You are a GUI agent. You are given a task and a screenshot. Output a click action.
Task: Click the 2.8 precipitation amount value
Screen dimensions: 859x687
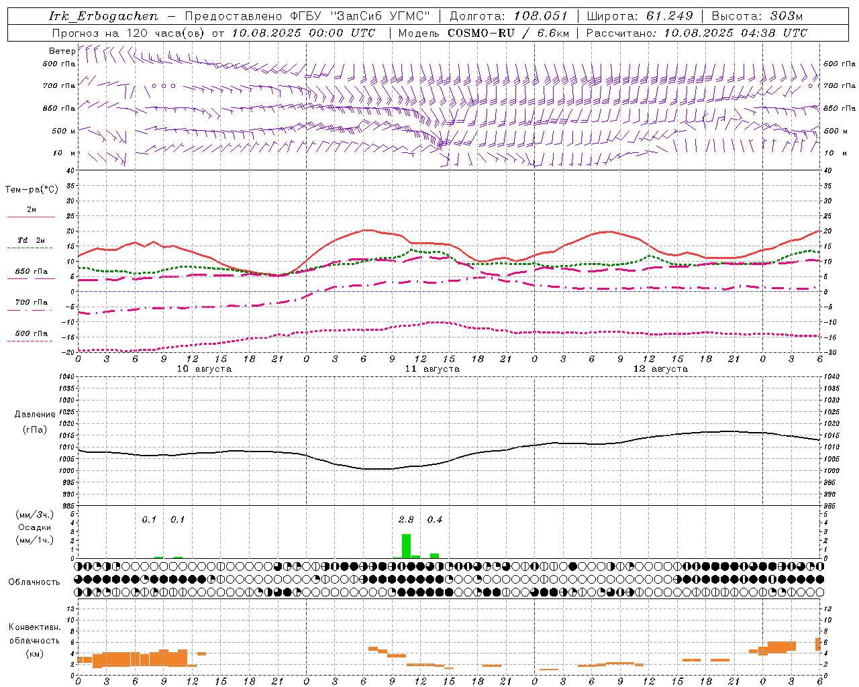pos(406,520)
